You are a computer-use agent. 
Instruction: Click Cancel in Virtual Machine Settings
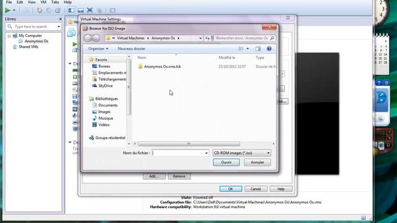(256, 189)
